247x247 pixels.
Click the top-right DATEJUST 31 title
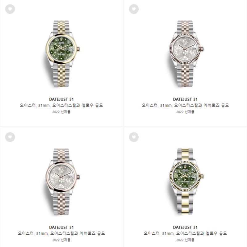pos(185,99)
